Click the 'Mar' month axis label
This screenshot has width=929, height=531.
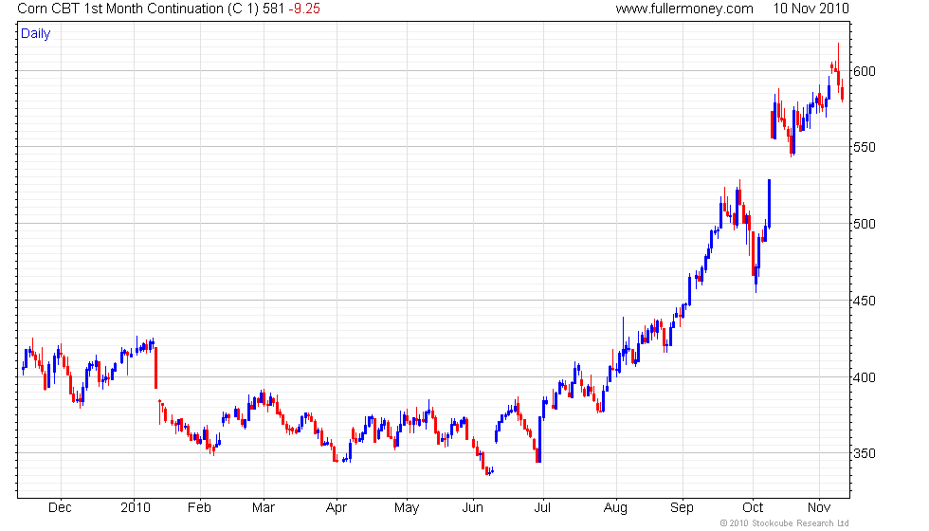264,508
